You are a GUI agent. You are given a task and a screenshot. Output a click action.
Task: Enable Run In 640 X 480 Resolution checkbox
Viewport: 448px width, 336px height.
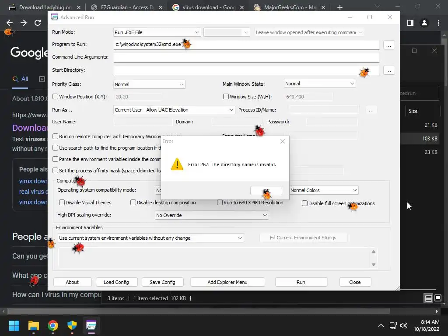(x=220, y=203)
